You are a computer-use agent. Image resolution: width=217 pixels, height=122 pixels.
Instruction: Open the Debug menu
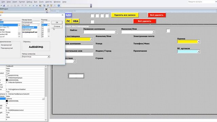tap(29, 2)
